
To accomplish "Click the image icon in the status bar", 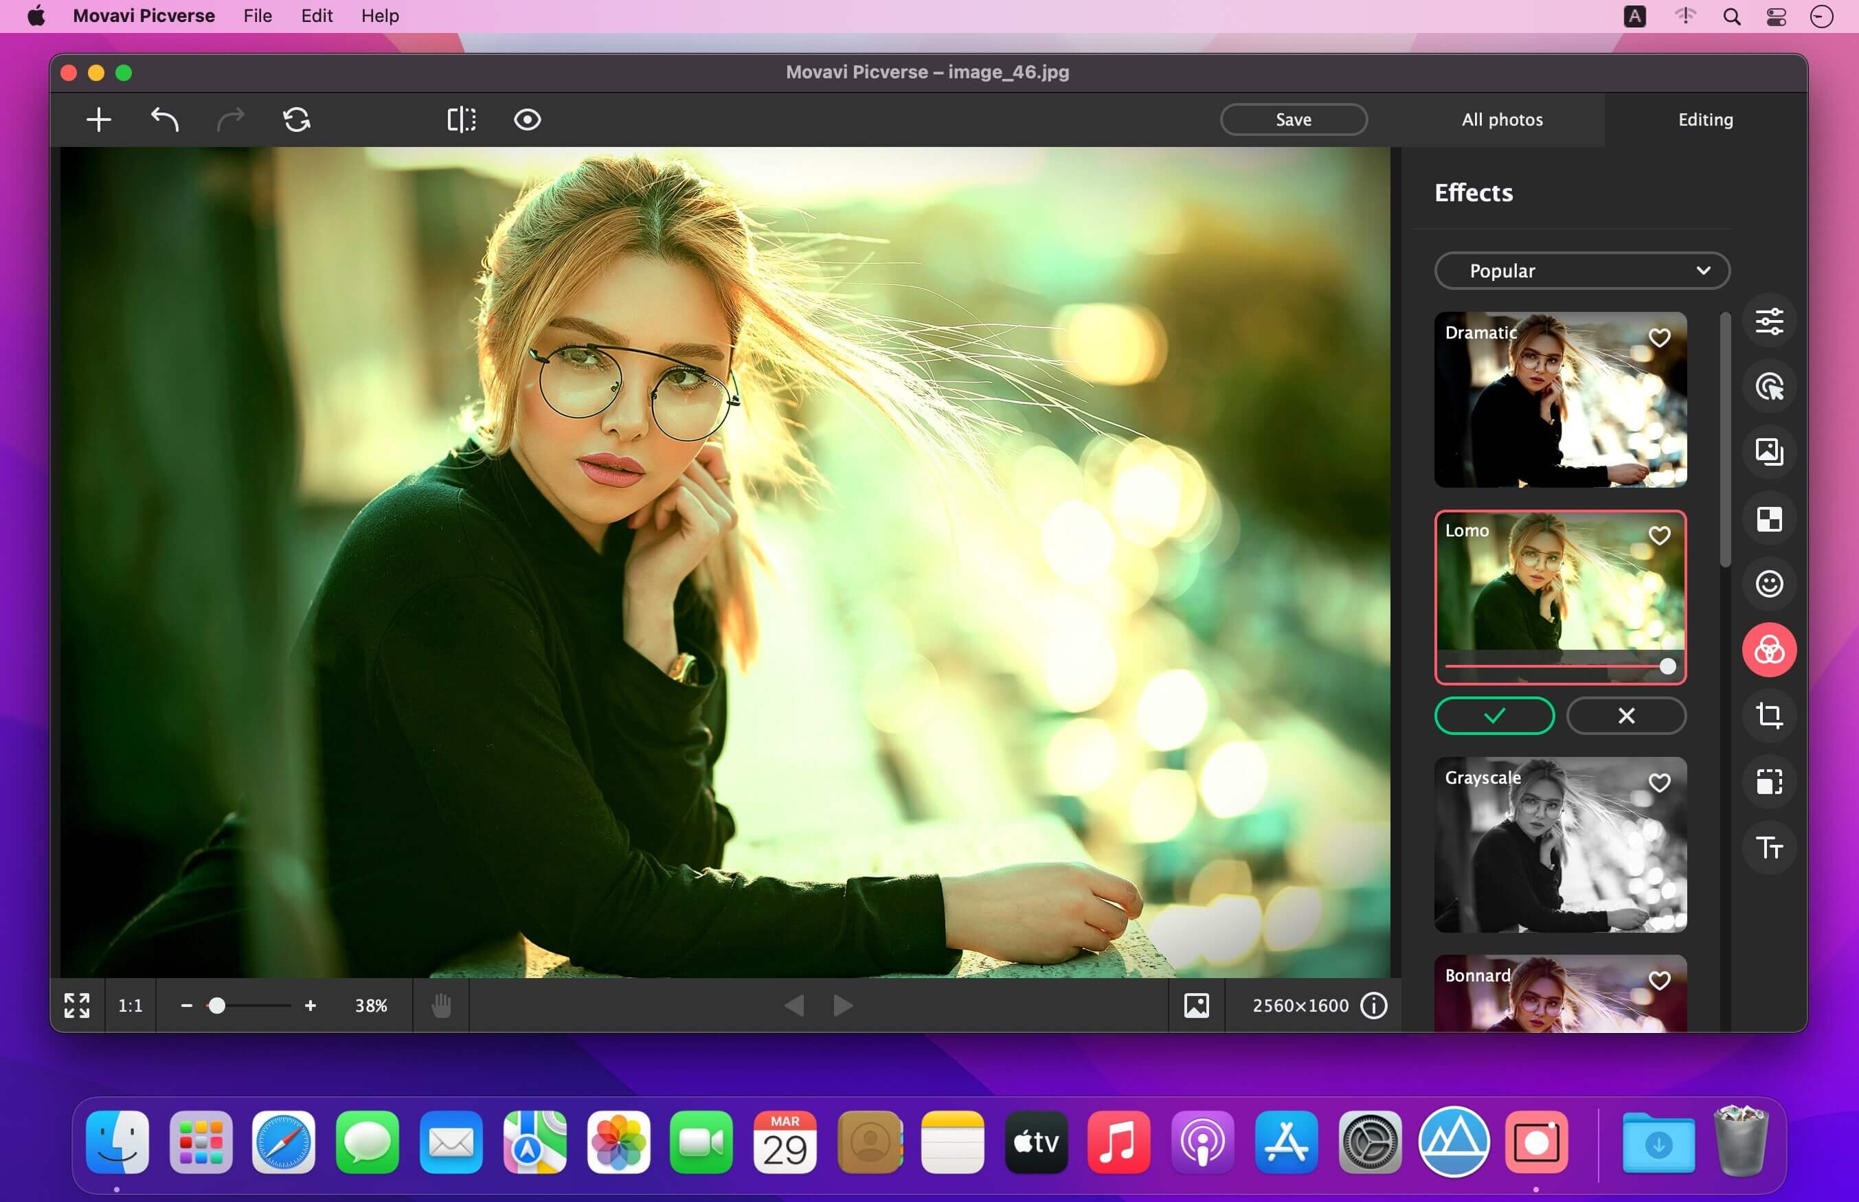I will click(1195, 1006).
